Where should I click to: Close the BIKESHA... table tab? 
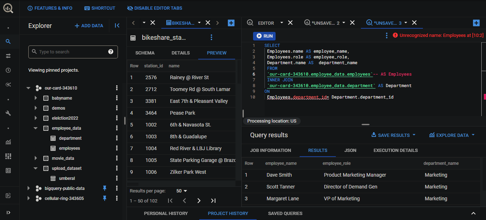coord(208,23)
